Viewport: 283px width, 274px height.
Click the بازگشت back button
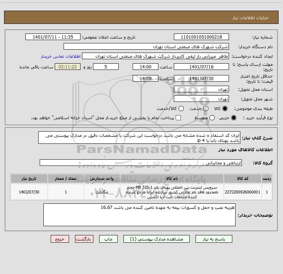click(x=84, y=239)
